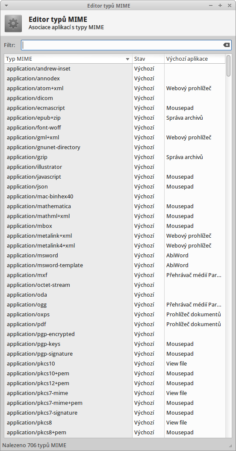Click the sort arrow in Typ MIME column

127,59
